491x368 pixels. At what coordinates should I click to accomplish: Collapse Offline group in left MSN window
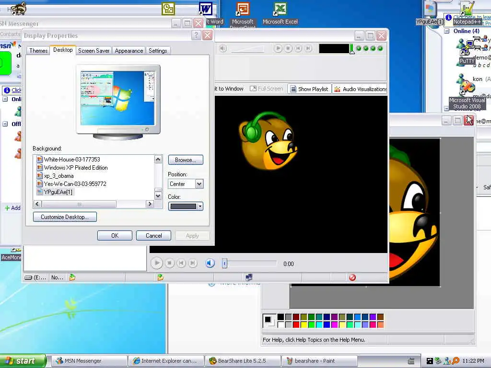(5, 124)
